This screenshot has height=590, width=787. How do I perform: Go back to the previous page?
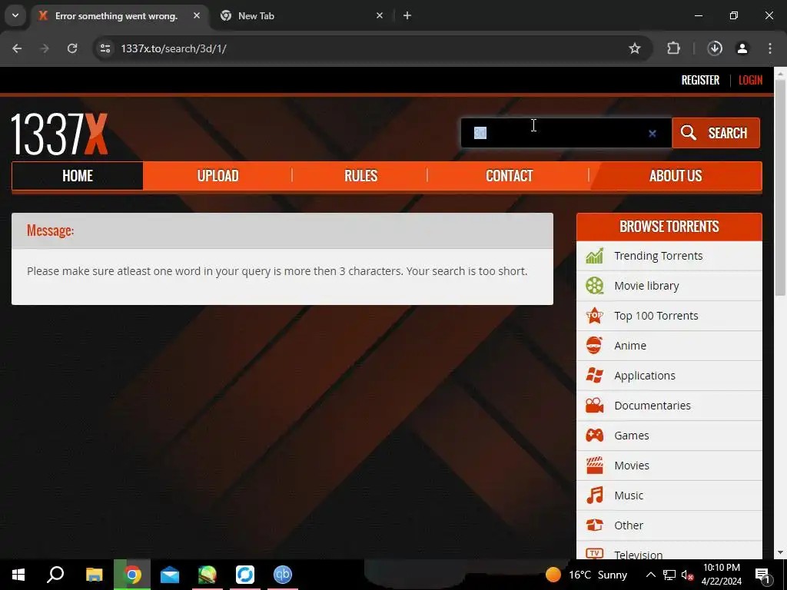(x=17, y=48)
